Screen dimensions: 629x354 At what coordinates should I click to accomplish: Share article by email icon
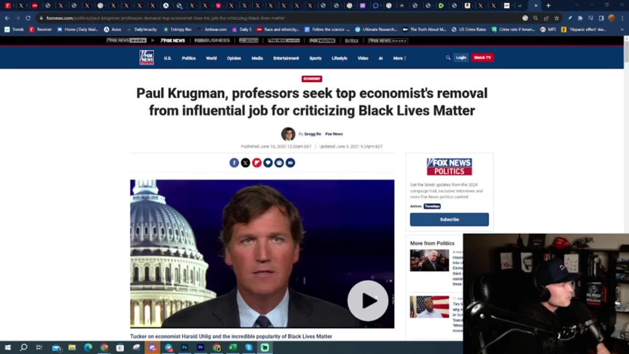290,163
